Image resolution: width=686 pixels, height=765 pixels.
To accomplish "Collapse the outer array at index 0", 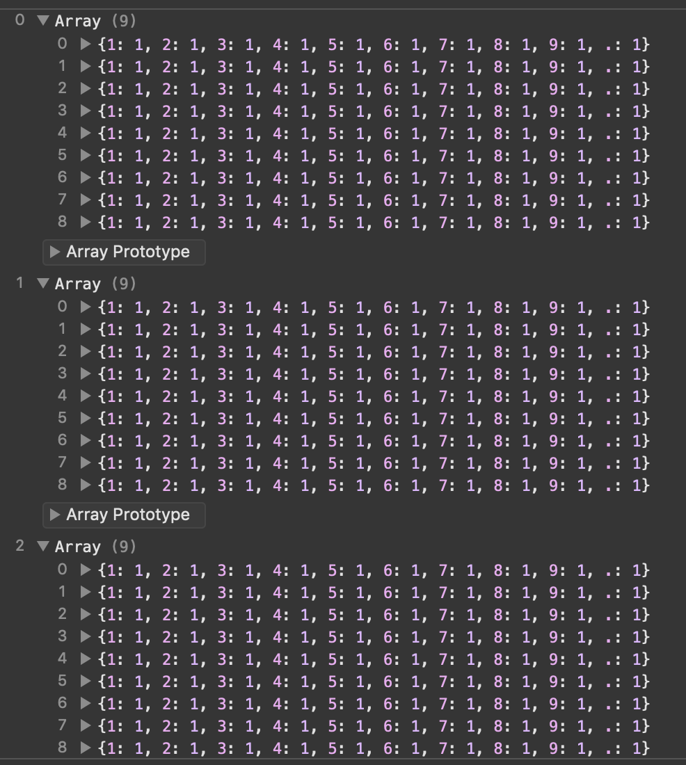I will [43, 21].
